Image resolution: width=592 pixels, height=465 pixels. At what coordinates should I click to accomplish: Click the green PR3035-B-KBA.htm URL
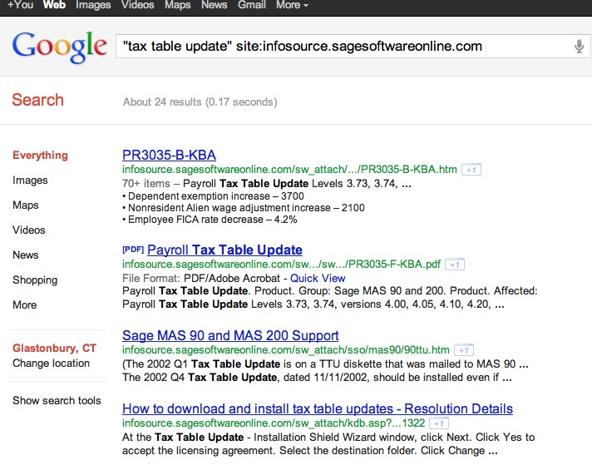click(x=289, y=170)
